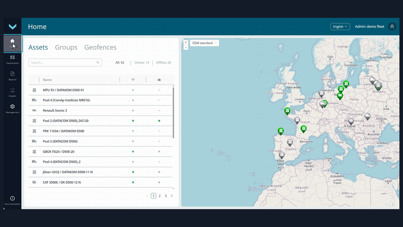Select the grey map marker near Zagreb
This screenshot has width=403, height=227.
[x=351, y=122]
